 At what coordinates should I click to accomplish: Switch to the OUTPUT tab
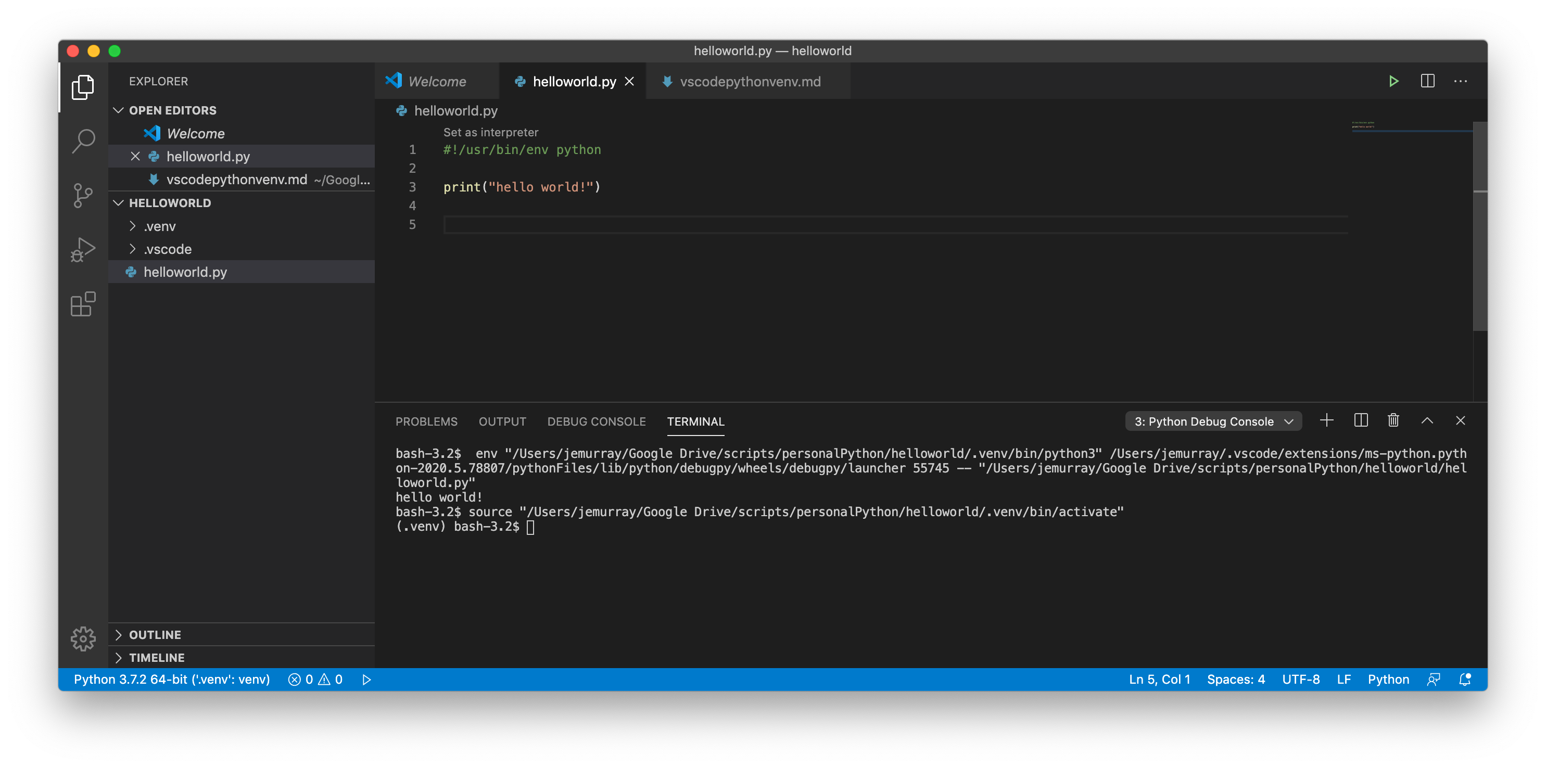click(502, 421)
